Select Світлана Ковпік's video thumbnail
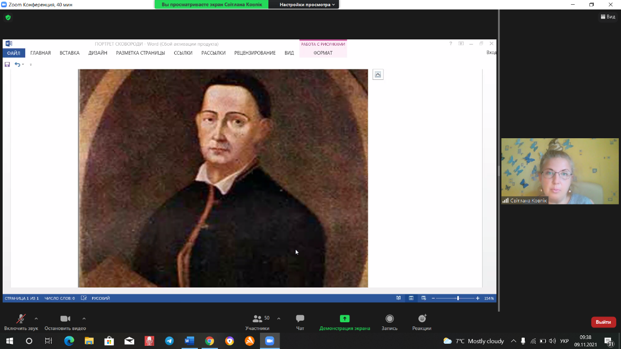The height and width of the screenshot is (349, 621). tap(560, 171)
